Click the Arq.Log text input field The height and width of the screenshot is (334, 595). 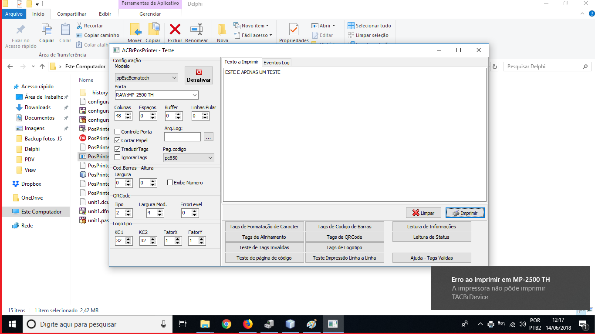click(183, 137)
